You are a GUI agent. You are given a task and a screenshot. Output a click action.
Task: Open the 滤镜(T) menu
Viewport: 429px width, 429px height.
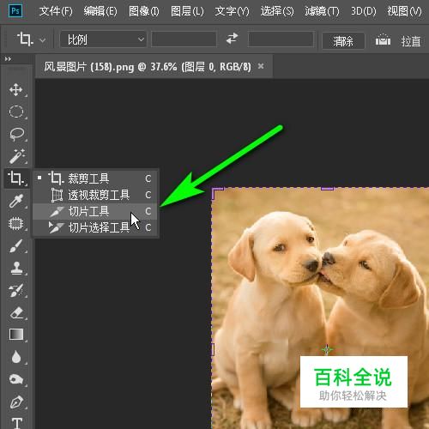[x=322, y=11]
